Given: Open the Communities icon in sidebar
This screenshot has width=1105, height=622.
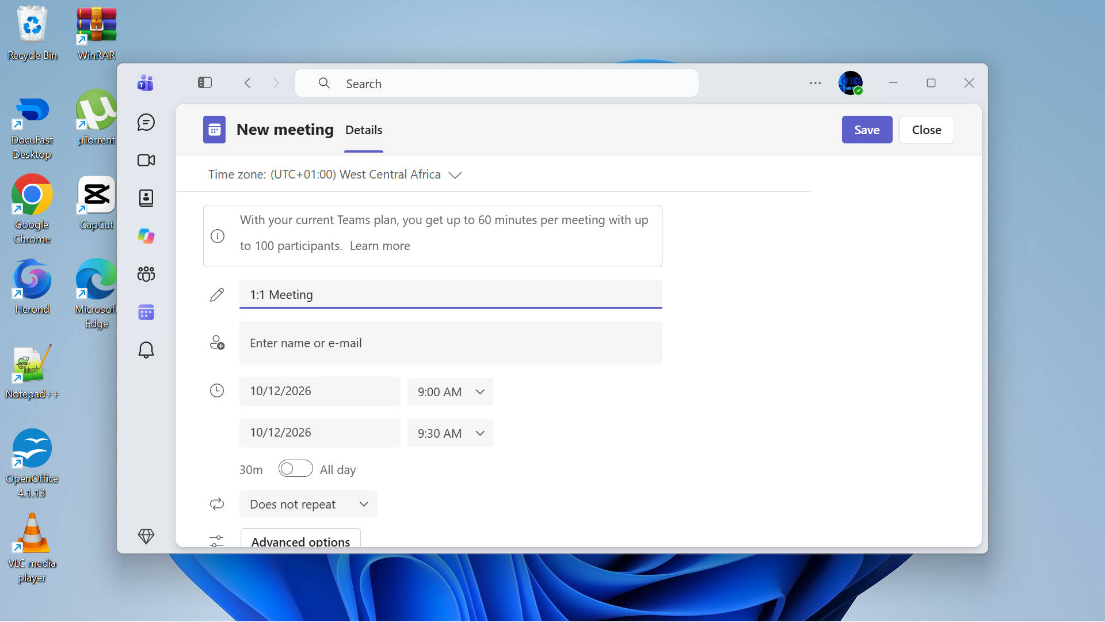Looking at the screenshot, I should point(146,274).
